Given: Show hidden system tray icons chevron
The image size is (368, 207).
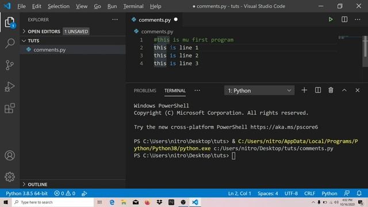Looking at the screenshot, I should pyautogui.click(x=313, y=202).
